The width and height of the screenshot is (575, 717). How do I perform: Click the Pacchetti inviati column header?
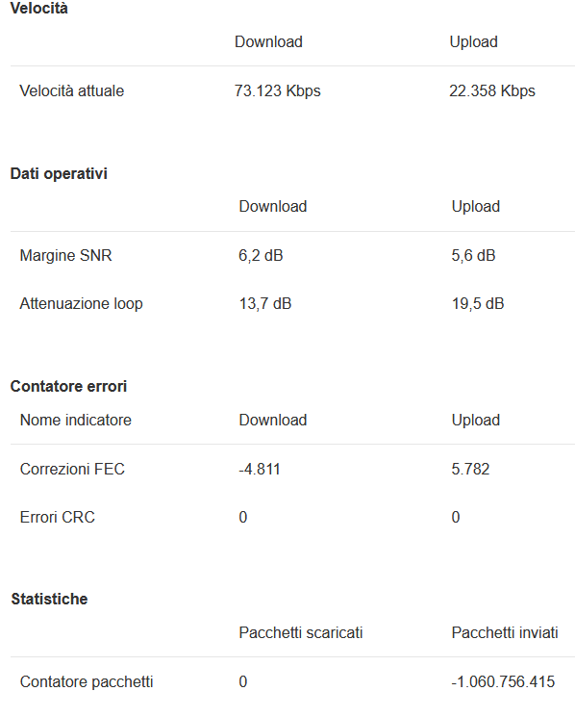point(505,633)
